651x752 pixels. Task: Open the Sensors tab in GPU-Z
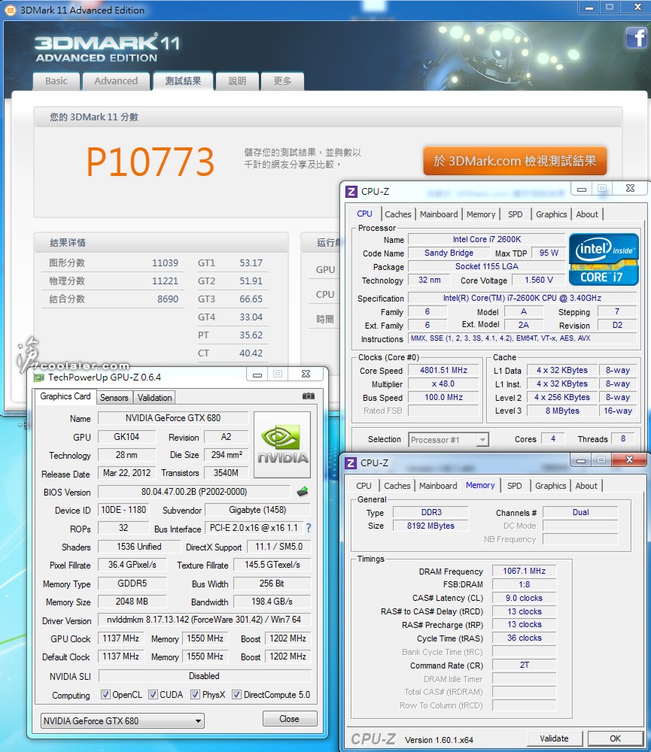pyautogui.click(x=114, y=398)
